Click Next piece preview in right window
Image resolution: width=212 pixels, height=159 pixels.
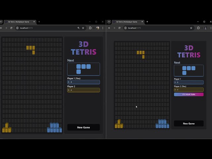189,71
